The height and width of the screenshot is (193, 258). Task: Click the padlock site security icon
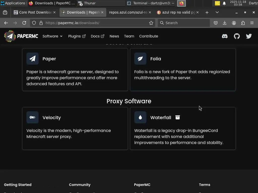tap(41, 23)
